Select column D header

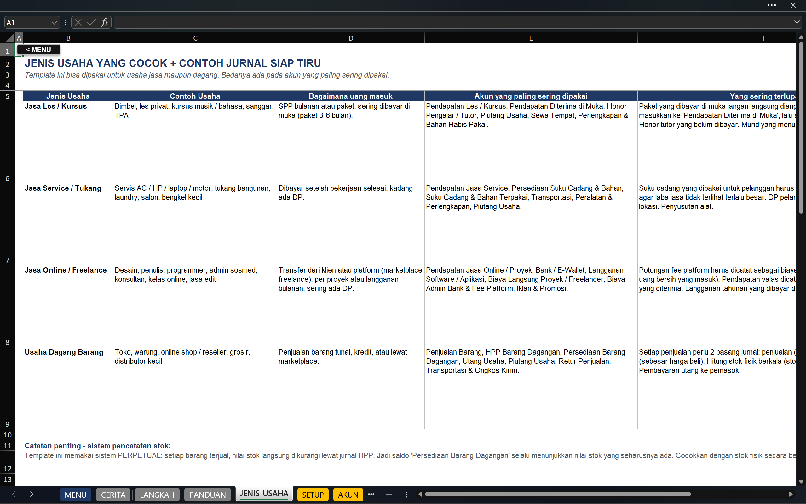point(350,38)
